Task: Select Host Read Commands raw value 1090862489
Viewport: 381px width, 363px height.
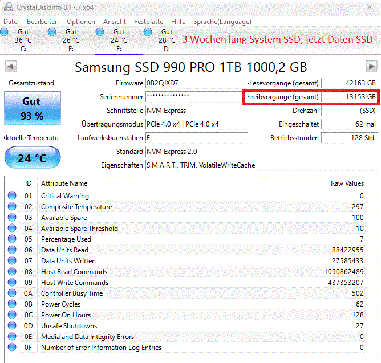Action: [344, 272]
